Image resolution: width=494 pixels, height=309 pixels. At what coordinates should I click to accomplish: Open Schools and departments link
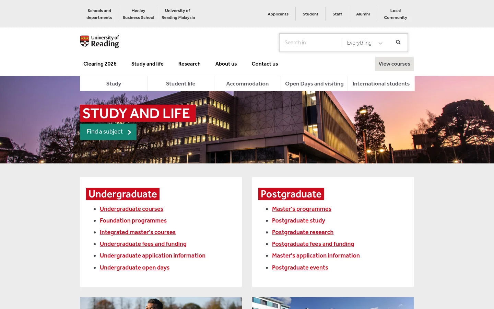(99, 14)
